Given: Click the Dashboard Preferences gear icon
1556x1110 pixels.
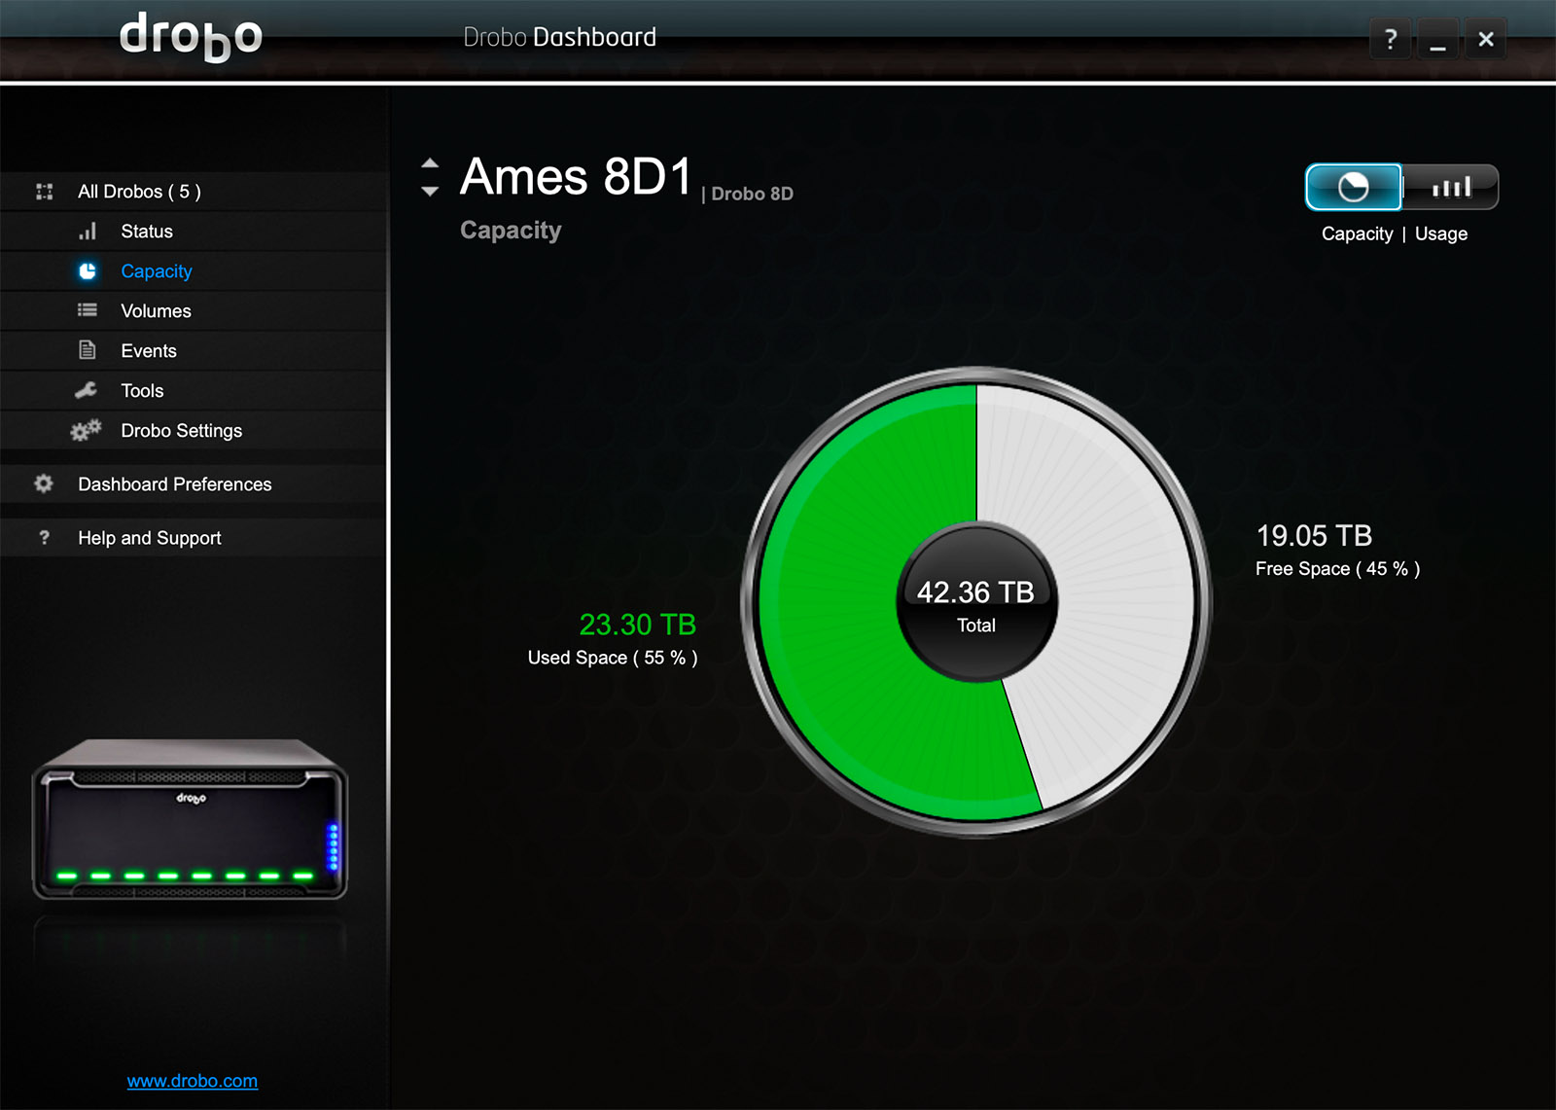Looking at the screenshot, I should click(x=44, y=483).
